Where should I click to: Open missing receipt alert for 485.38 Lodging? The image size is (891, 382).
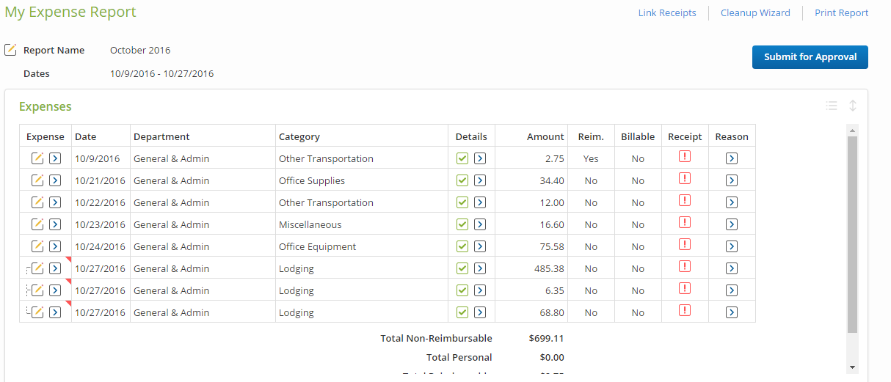click(685, 266)
